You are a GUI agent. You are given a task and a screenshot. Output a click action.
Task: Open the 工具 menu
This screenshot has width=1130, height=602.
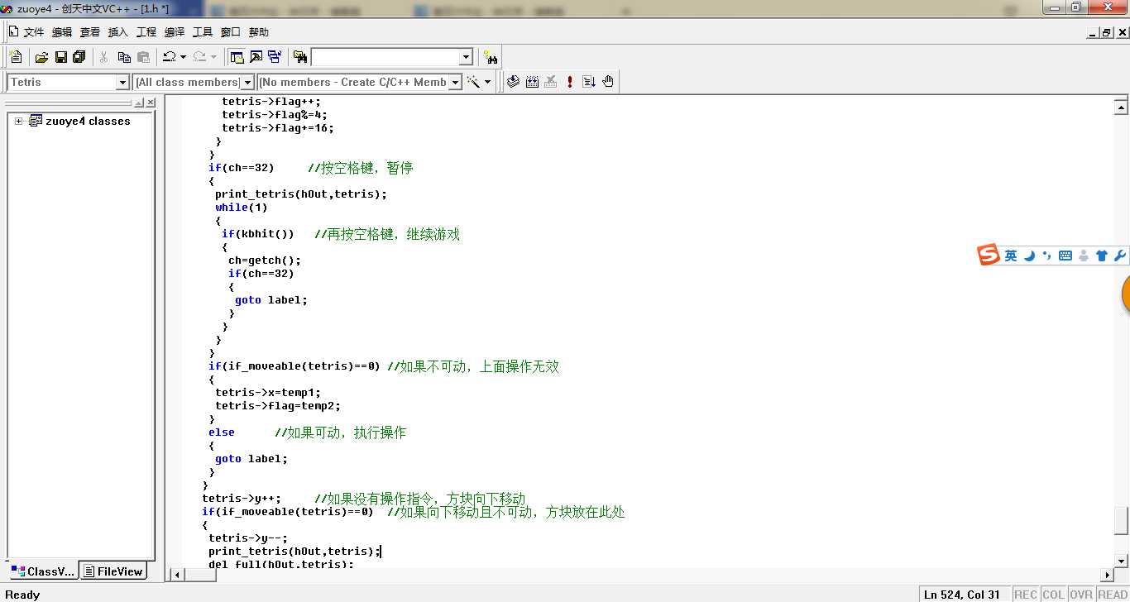pos(203,31)
